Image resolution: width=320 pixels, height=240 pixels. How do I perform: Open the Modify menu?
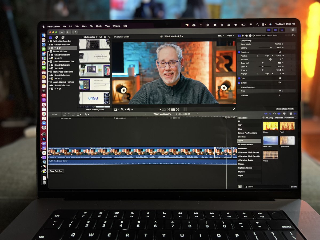[x=99, y=26]
